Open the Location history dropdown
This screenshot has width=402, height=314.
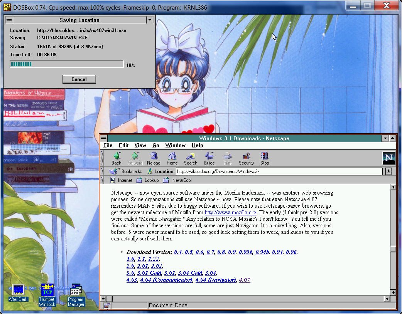coord(388,171)
